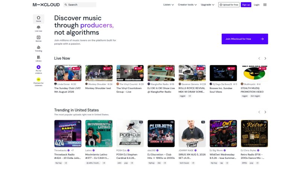Click verified badge next to JOHNNY KAGE
The width and height of the screenshot is (301, 169).
[x=195, y=151]
